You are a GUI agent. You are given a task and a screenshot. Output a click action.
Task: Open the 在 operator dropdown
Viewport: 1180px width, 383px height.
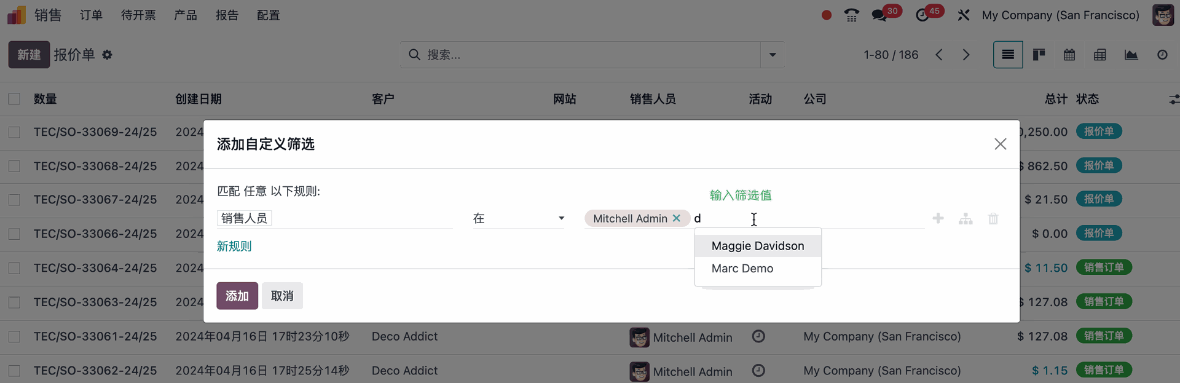click(x=518, y=218)
